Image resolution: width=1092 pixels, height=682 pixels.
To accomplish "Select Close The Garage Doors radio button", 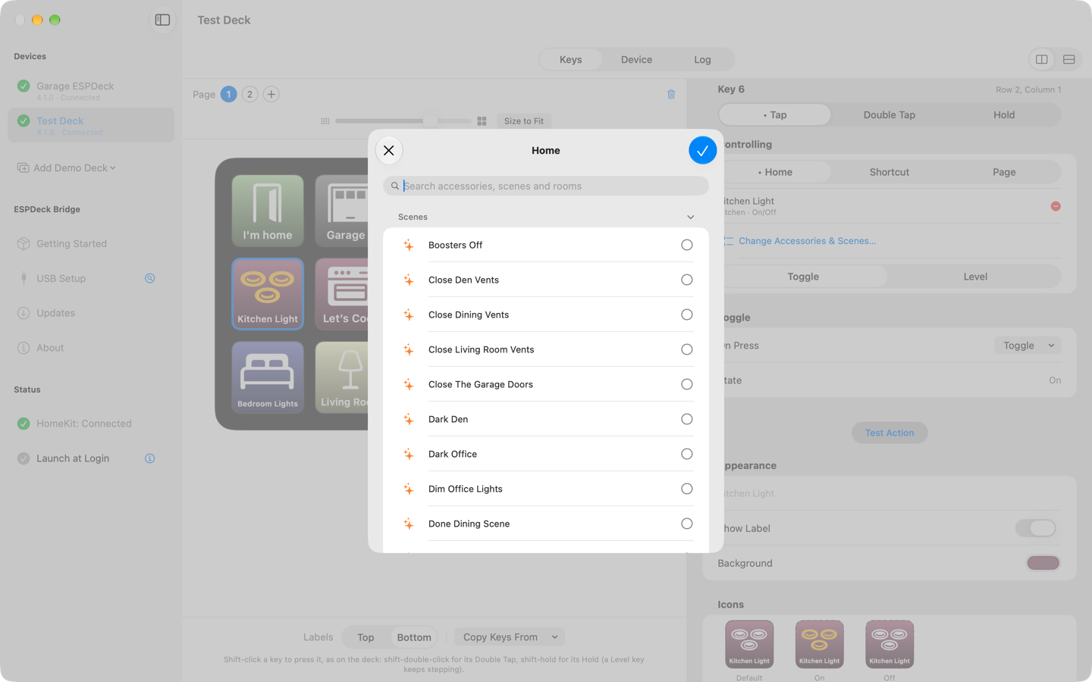I will [686, 384].
